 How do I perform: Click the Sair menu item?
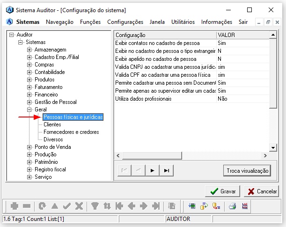click(243, 22)
